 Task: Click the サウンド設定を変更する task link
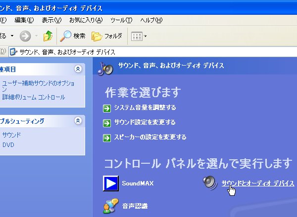tap(145, 122)
